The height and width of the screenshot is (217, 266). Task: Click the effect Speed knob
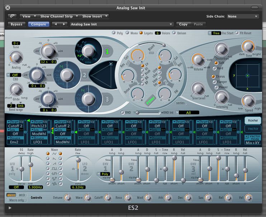pos(248,101)
